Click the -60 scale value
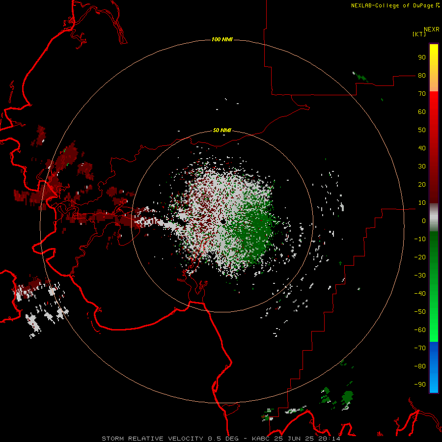 (x=420, y=330)
